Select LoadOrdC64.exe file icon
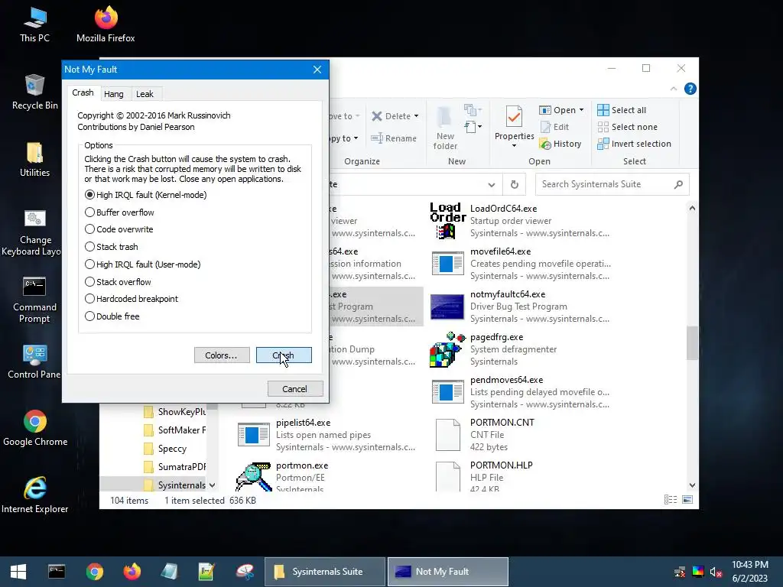The height and width of the screenshot is (587, 783). 447,221
